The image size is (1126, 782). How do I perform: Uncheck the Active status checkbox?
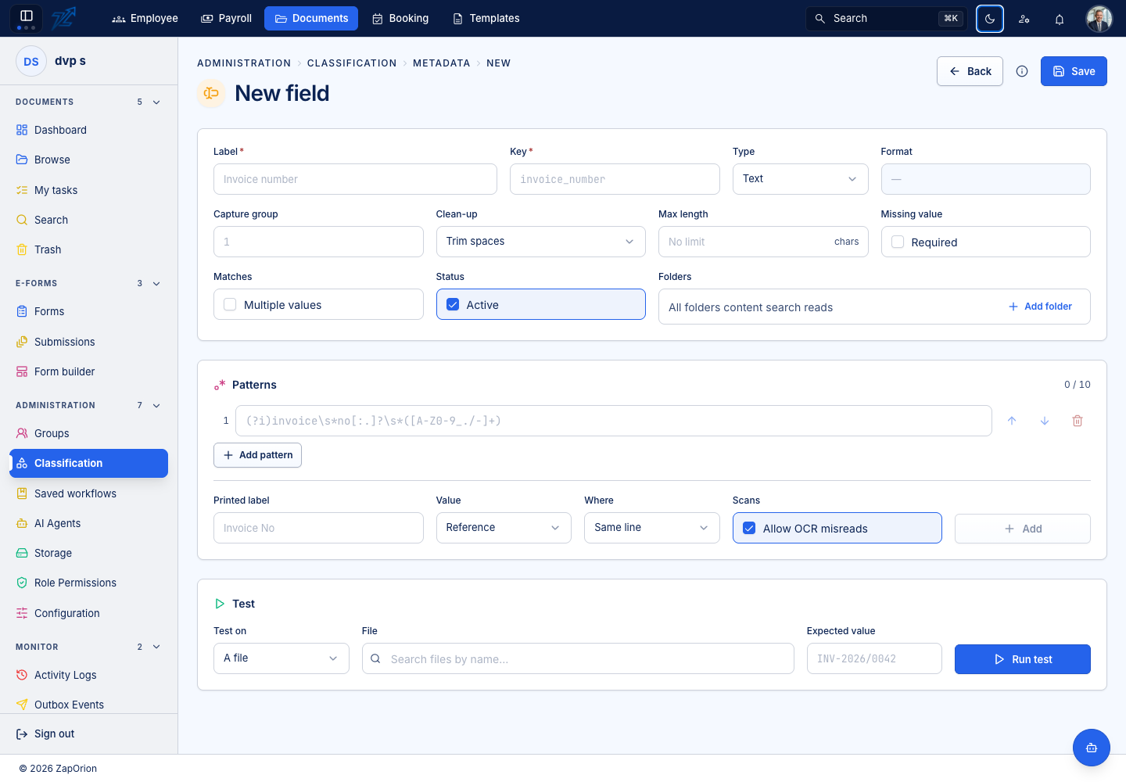(x=453, y=305)
